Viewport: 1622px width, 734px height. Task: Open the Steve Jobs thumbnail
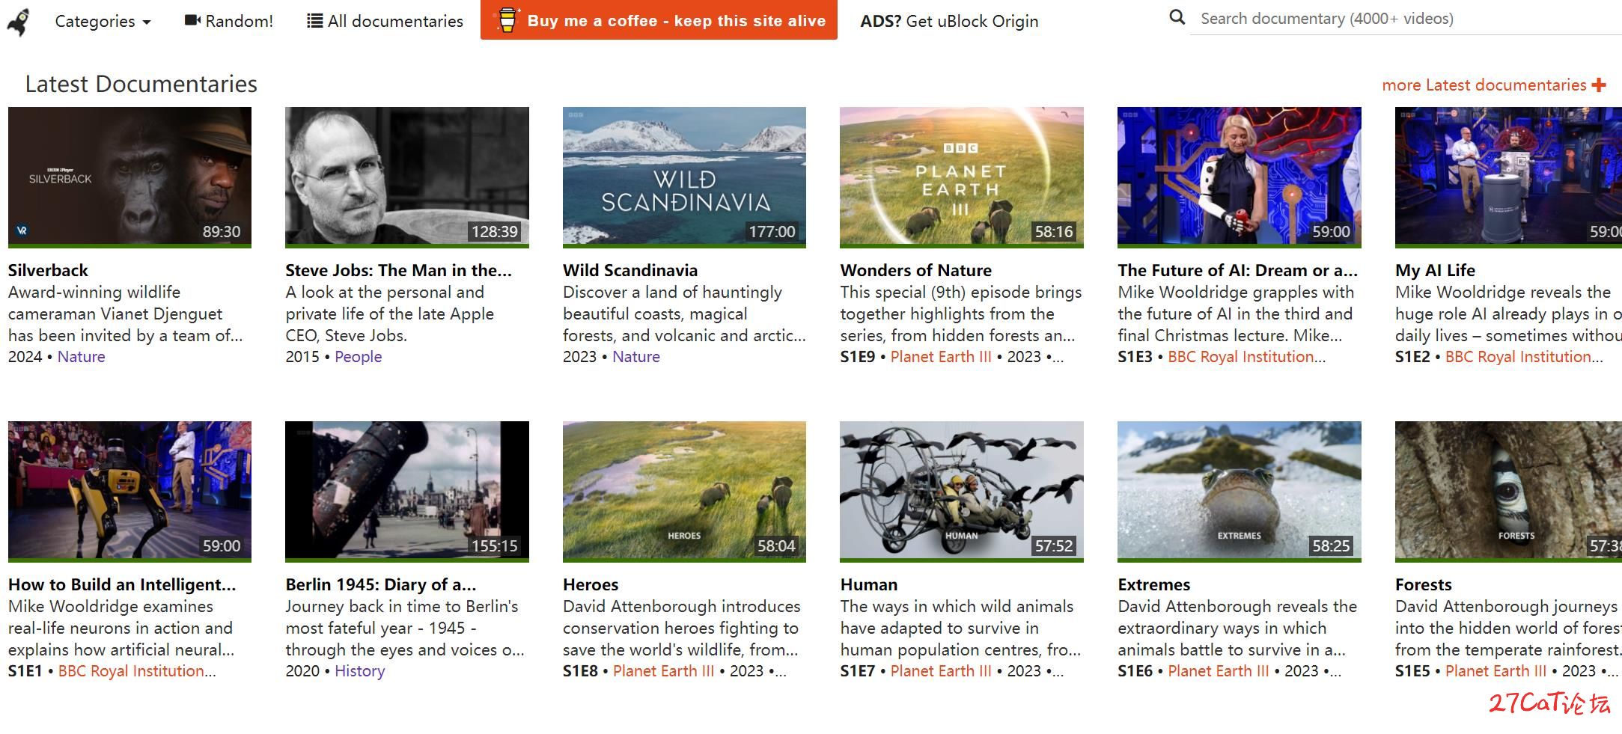coord(407,177)
